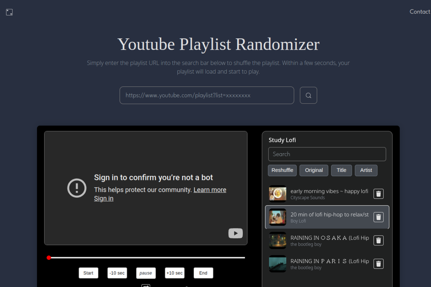Click the 'Study Lofi' playlist name
431x287 pixels.
click(282, 140)
